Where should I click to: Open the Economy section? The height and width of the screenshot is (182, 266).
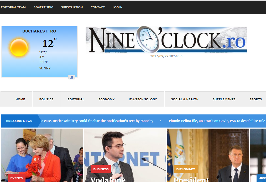tap(107, 99)
